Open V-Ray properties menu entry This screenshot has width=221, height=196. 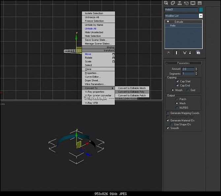tap(98, 92)
